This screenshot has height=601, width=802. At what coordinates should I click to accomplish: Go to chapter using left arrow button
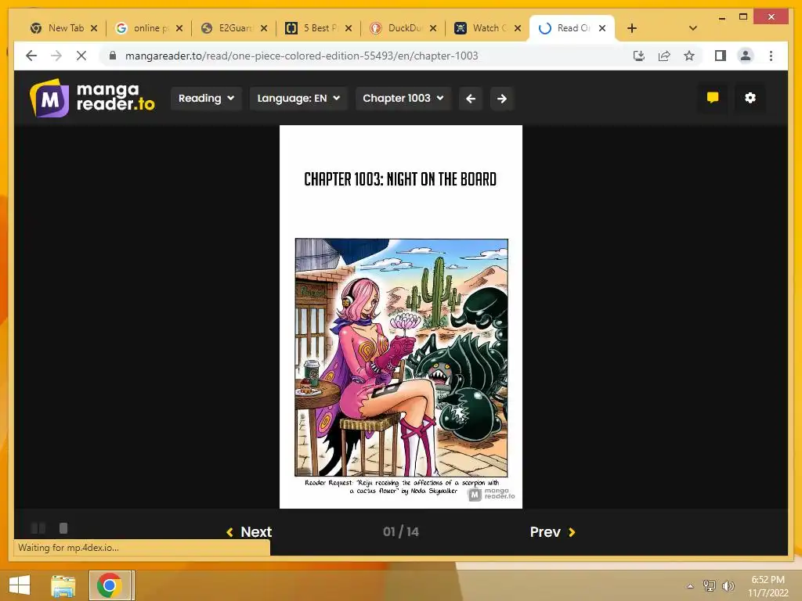[471, 98]
